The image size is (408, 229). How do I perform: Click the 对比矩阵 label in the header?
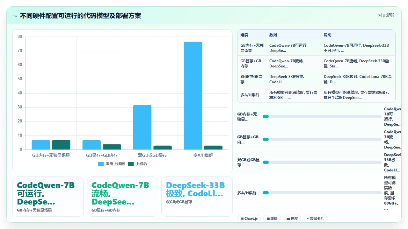tap(387, 15)
